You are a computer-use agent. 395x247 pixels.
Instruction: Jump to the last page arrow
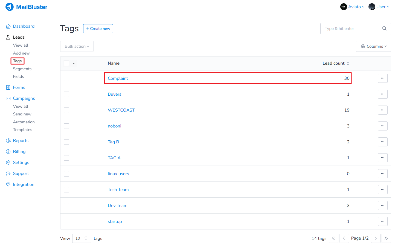tap(386, 238)
